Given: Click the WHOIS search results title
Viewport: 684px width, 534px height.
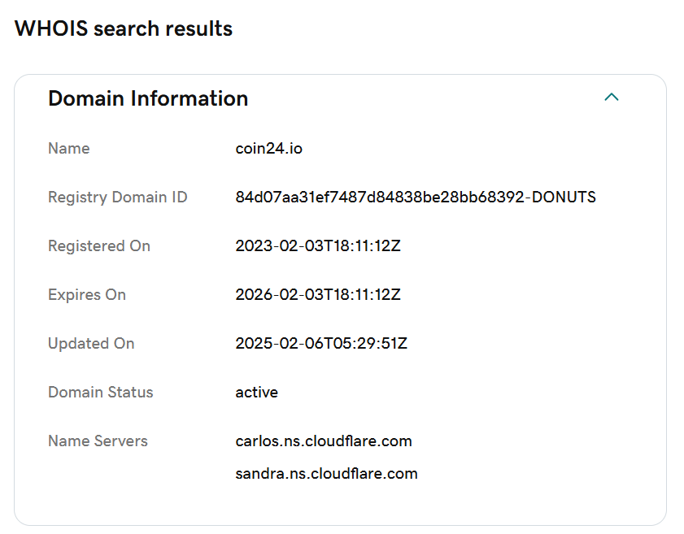Looking at the screenshot, I should [124, 28].
